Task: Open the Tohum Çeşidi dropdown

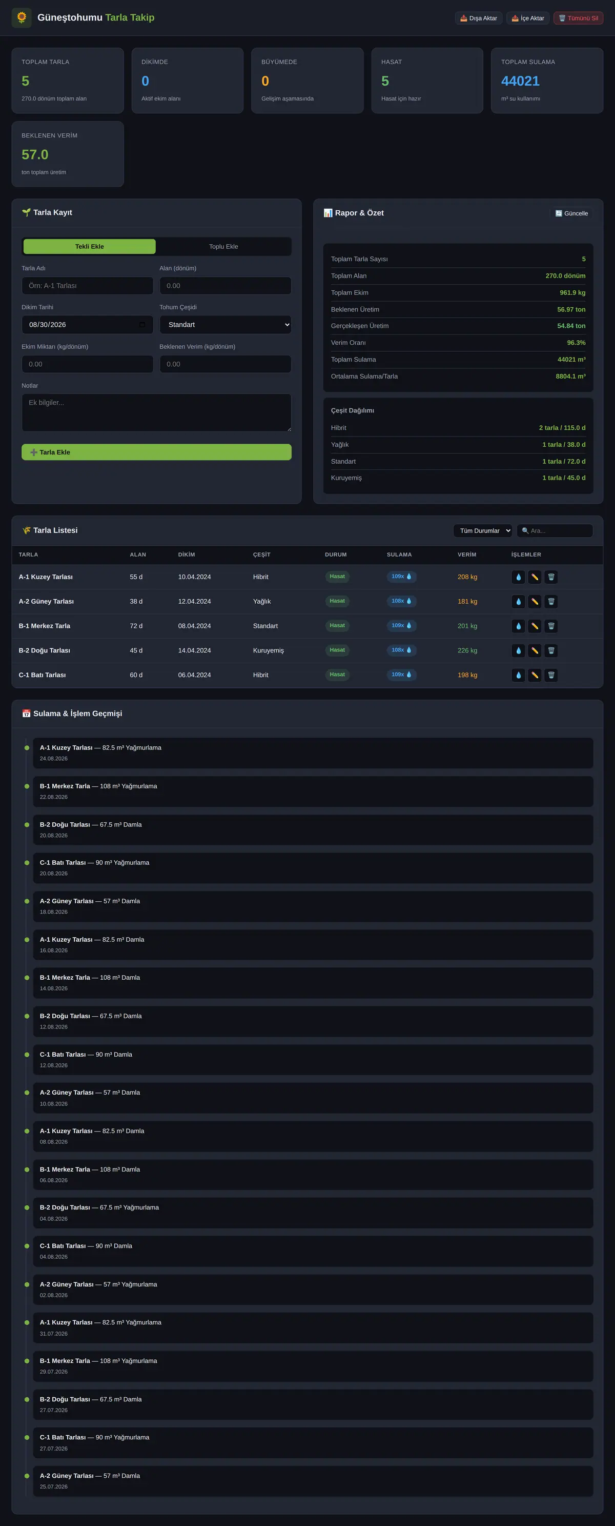Action: point(225,325)
